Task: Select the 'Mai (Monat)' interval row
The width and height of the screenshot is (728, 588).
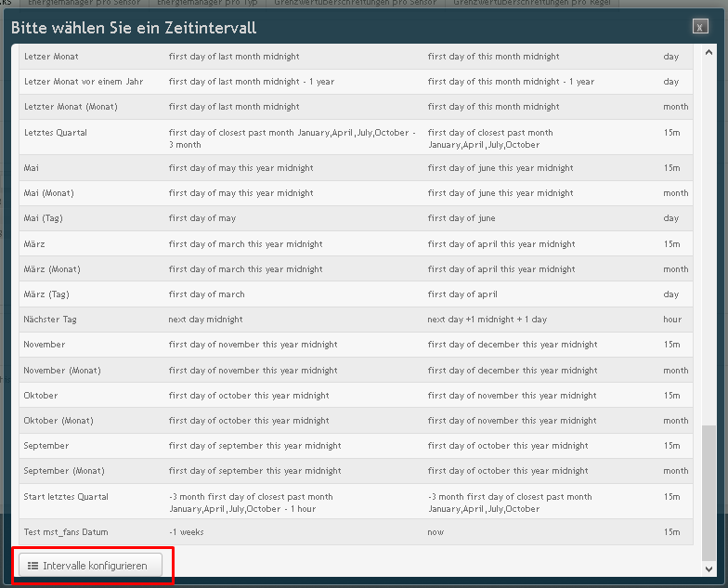Action: pyautogui.click(x=356, y=193)
